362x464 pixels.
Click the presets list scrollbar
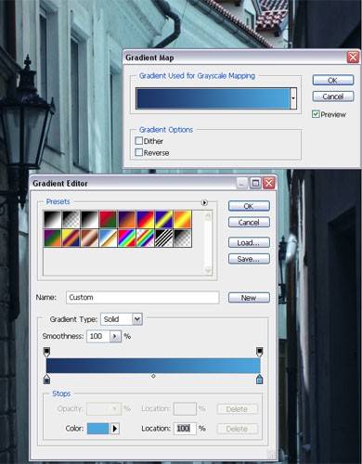pos(208,243)
